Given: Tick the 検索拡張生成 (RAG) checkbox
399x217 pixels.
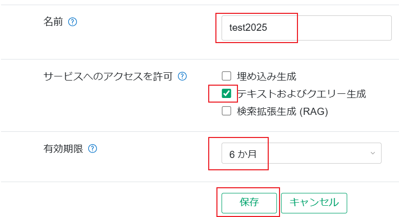Looking at the screenshot, I should (x=226, y=111).
